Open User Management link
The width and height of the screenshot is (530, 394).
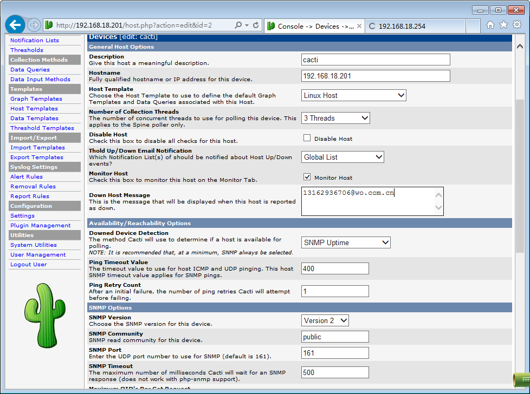click(x=38, y=255)
